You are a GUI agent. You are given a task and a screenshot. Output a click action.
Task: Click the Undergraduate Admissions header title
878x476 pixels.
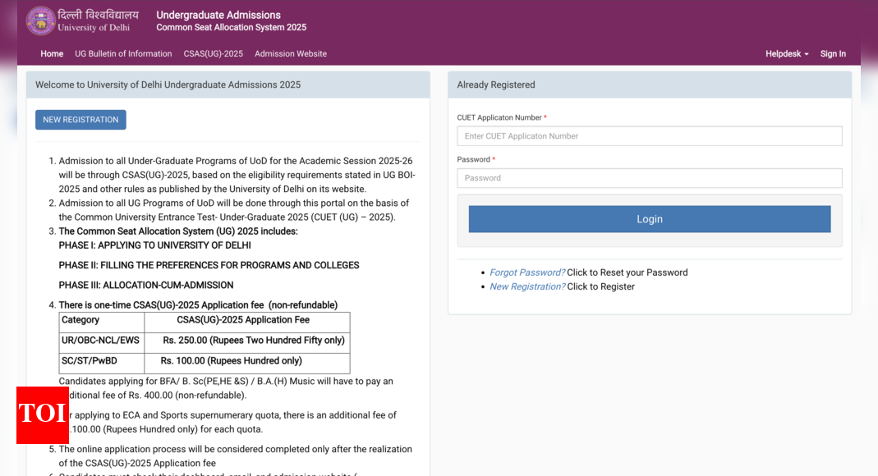click(x=218, y=15)
